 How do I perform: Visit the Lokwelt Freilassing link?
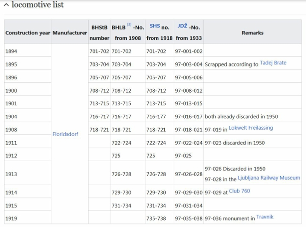click(x=251, y=128)
